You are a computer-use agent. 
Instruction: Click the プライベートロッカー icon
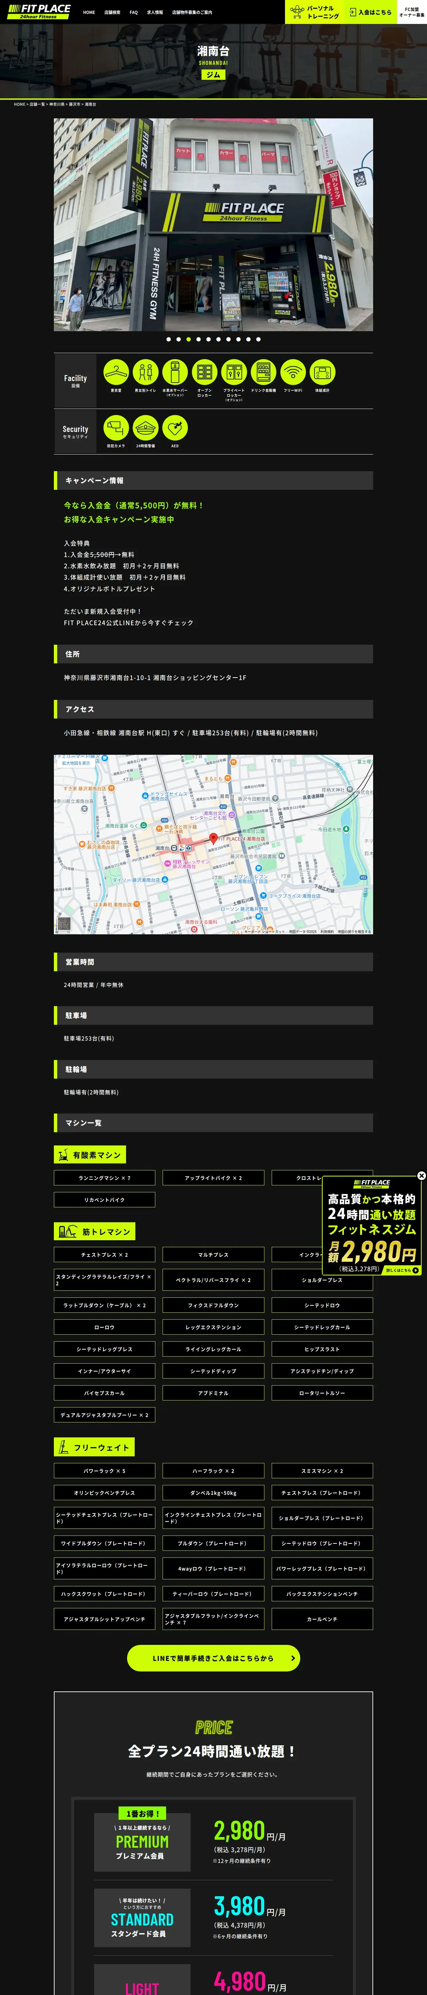234,372
